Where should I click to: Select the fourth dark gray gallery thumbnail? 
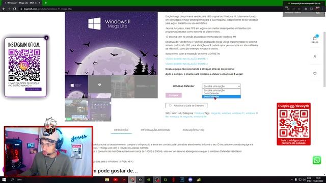146,87
